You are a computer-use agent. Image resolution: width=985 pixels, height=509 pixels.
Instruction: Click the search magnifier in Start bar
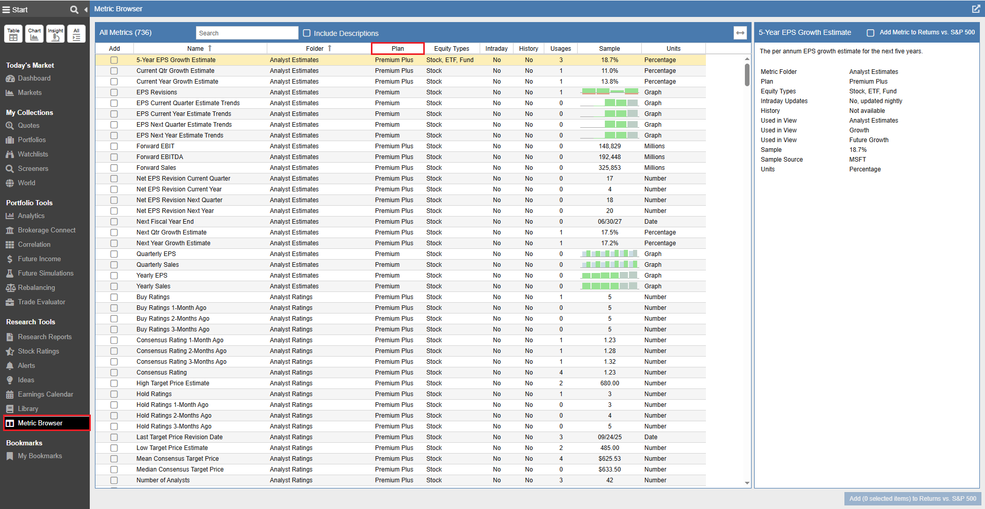point(74,10)
